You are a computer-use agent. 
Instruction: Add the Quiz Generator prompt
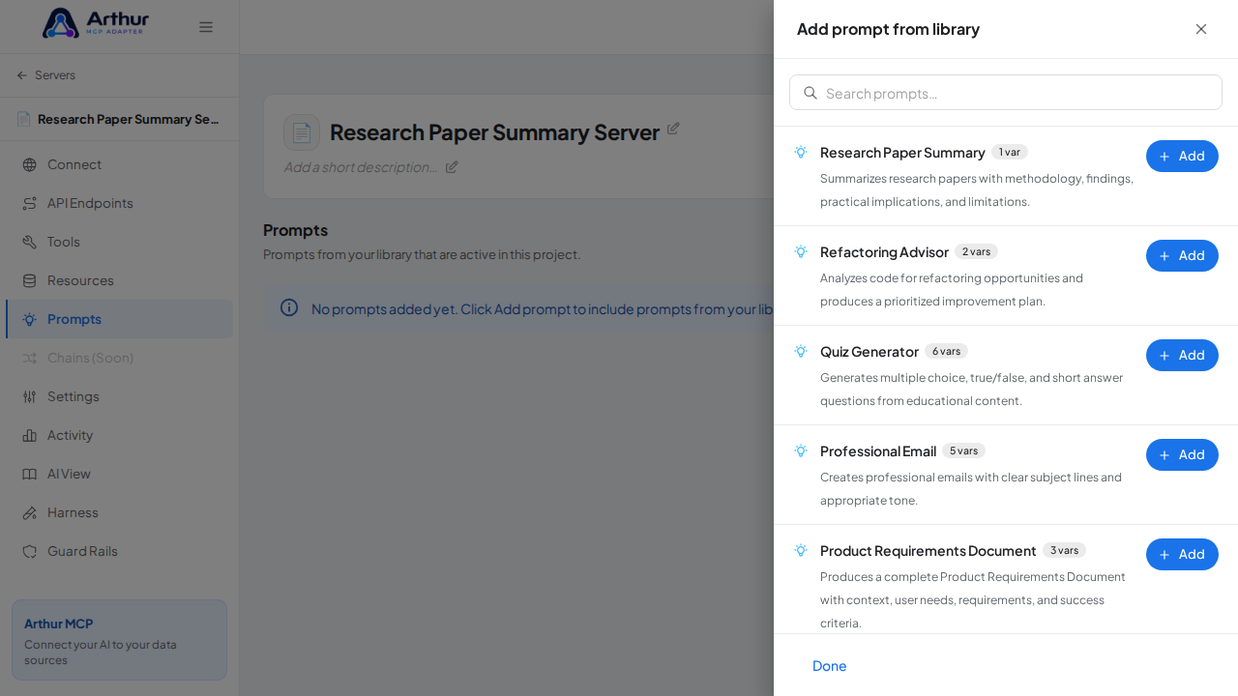pyautogui.click(x=1182, y=355)
